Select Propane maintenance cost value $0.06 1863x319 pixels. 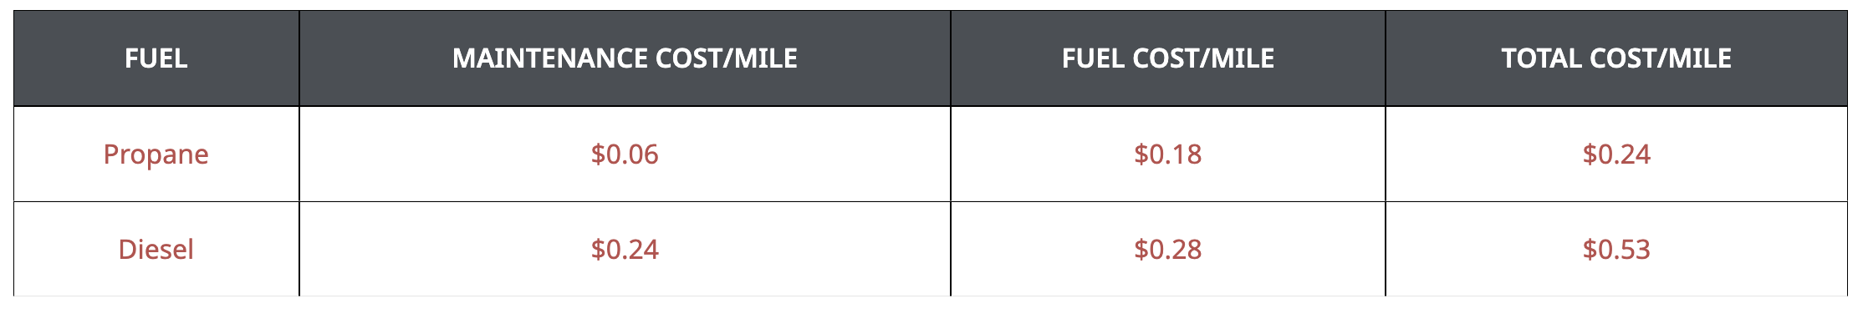[x=625, y=154]
